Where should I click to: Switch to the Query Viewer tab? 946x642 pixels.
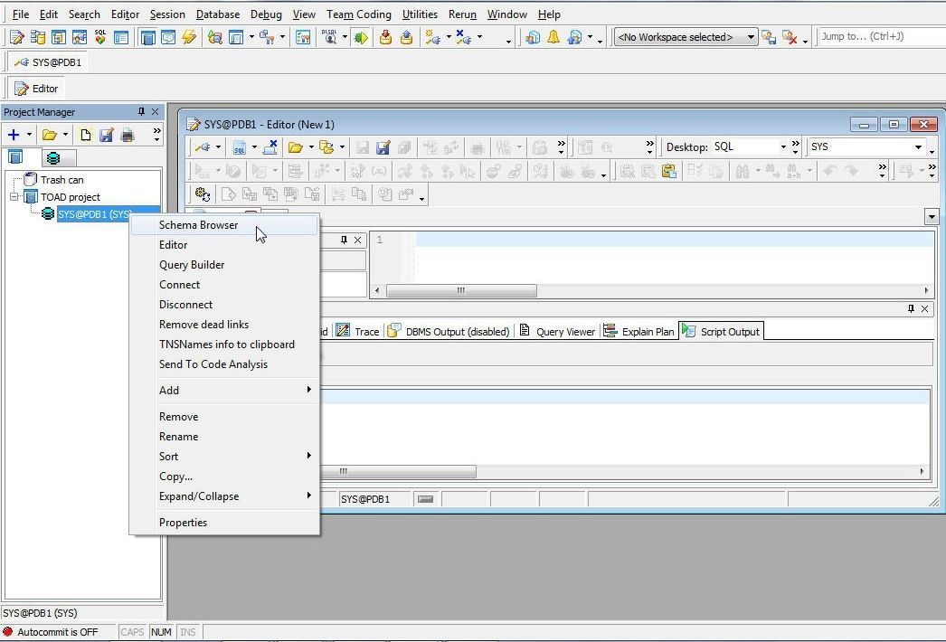(x=557, y=331)
